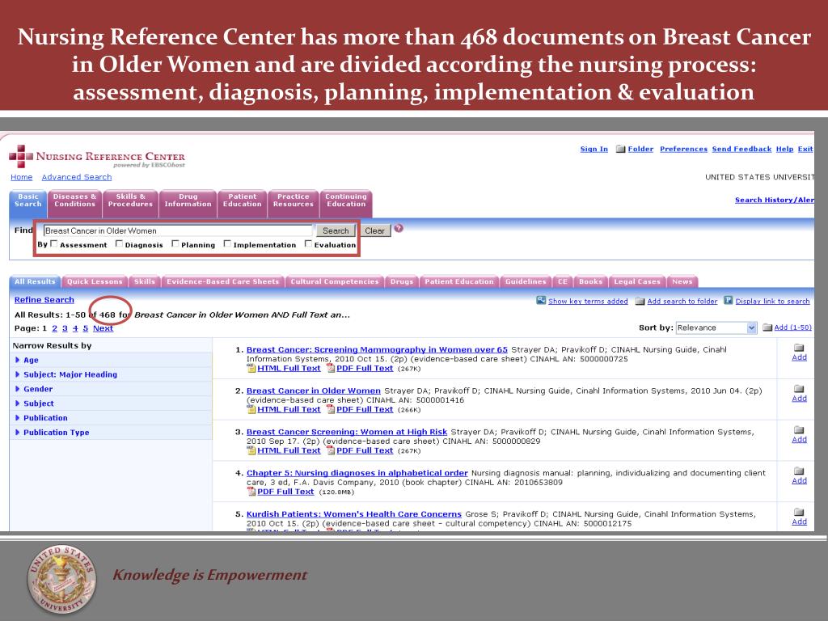The height and width of the screenshot is (621, 828).
Task: Click the Advanced Search link
Action: (x=77, y=177)
